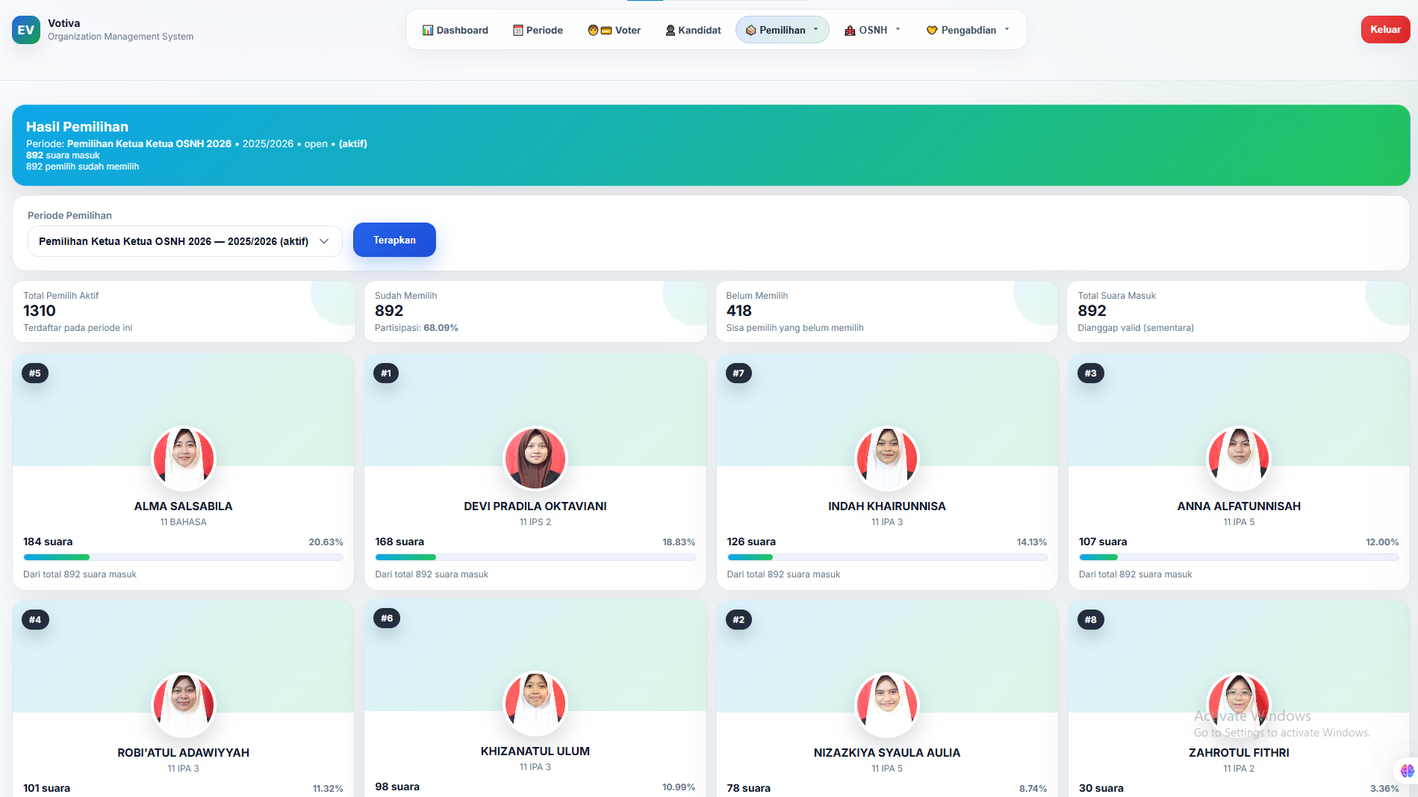Open the Periode Pemilihan select box
This screenshot has width=1418, height=797.
184,241
